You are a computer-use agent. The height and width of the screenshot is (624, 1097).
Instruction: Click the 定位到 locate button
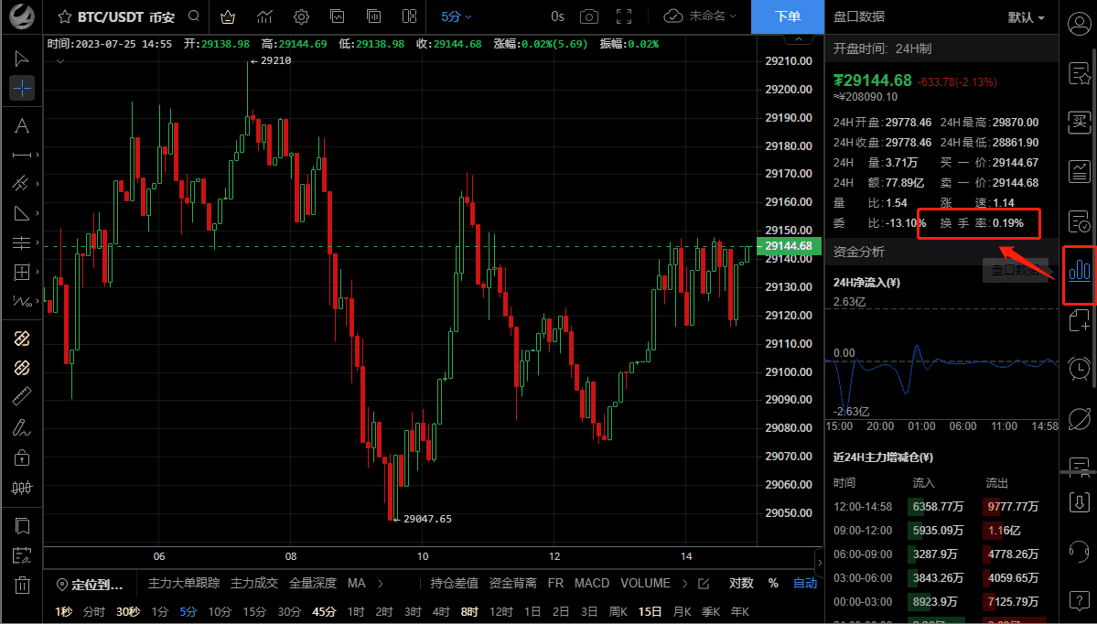point(91,585)
